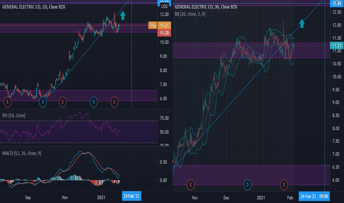Open the dividend marker before 2021 on daily chart
This screenshot has width=344, height=203.
click(94, 102)
